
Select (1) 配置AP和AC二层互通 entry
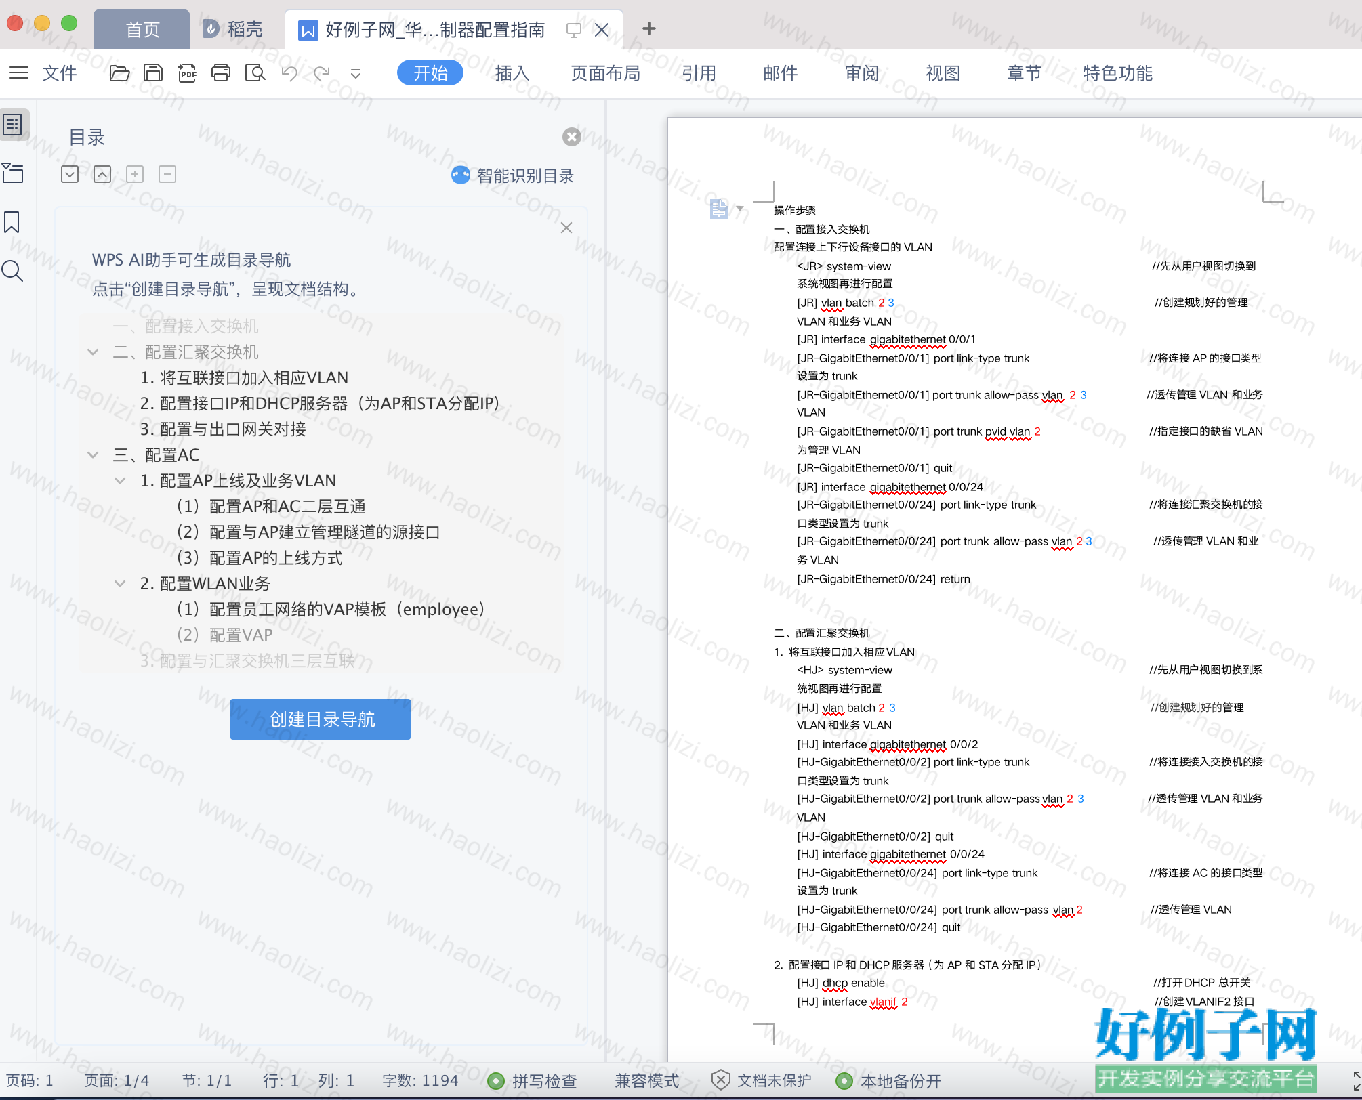pyautogui.click(x=271, y=506)
